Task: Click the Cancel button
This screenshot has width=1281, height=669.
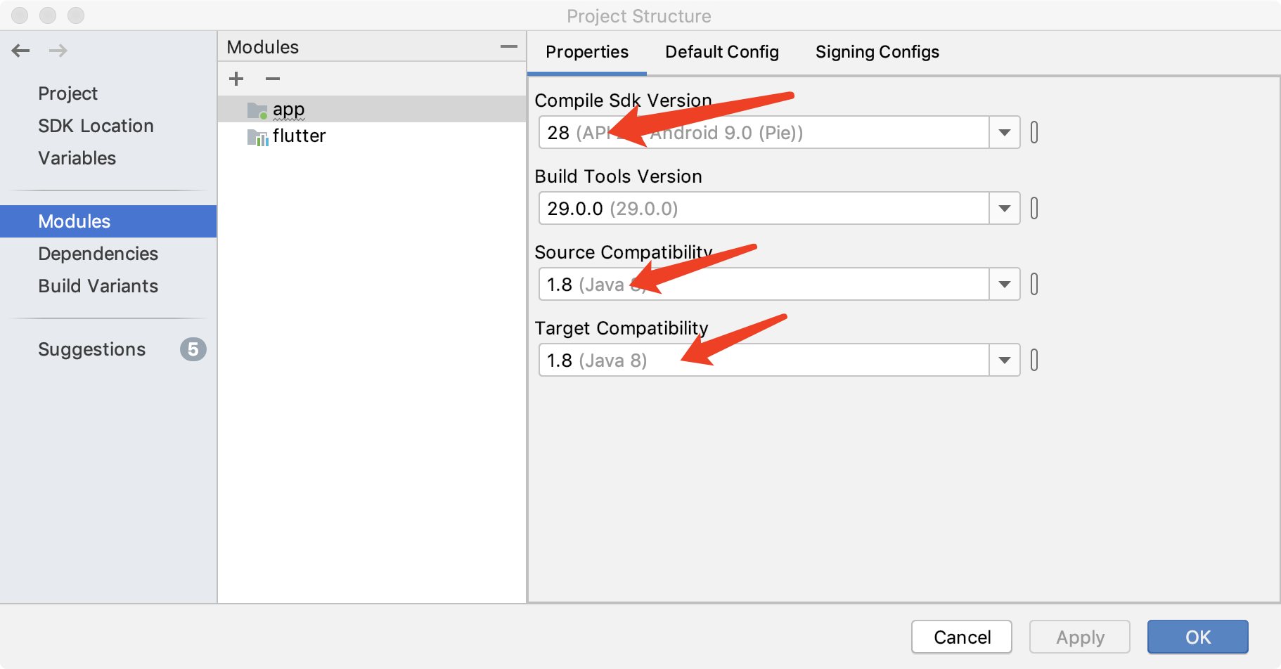Action: tap(962, 637)
